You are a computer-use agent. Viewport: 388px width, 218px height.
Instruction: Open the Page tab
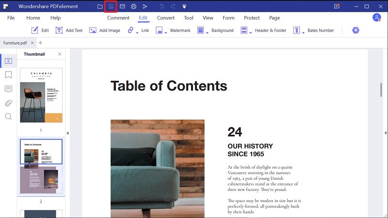pos(275,18)
